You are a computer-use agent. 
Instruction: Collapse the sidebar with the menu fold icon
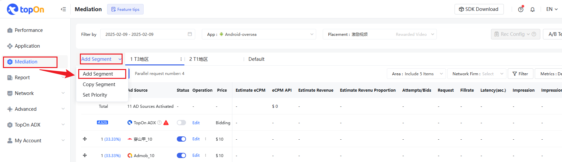click(63, 9)
